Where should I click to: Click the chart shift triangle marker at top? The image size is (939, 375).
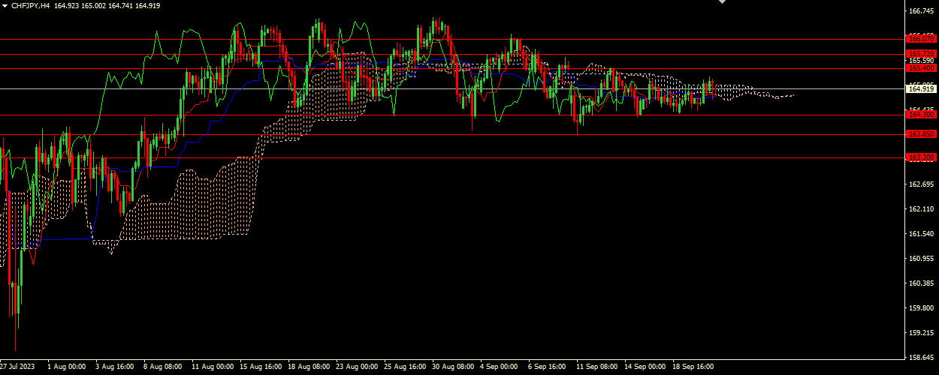(723, 3)
